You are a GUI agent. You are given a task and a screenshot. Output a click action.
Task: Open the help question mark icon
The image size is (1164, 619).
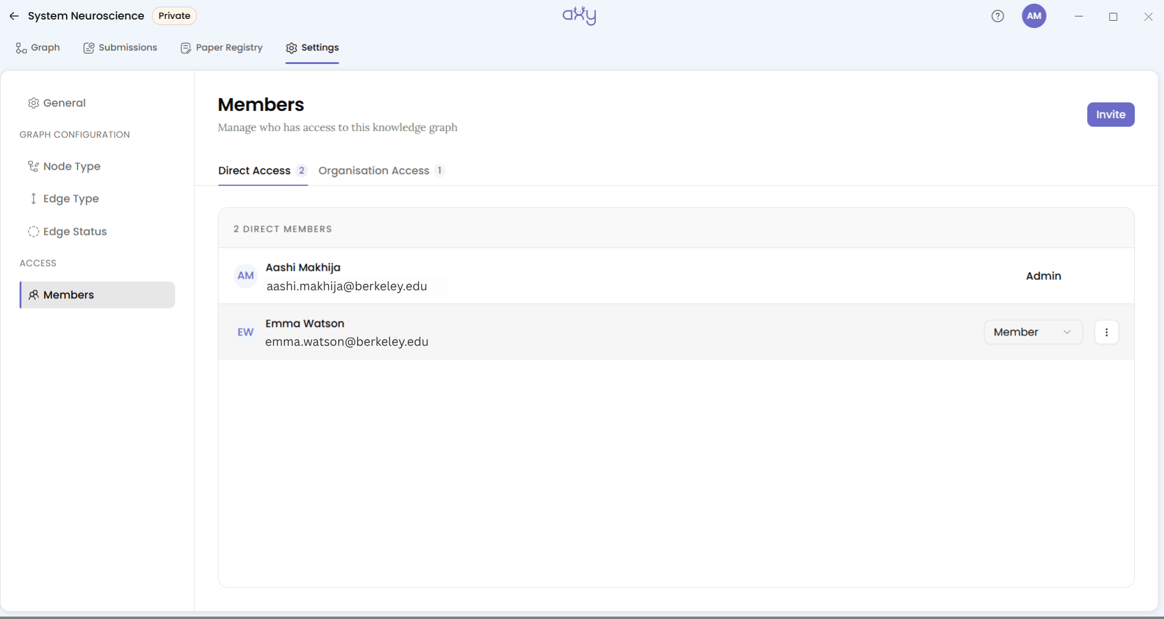coord(997,16)
